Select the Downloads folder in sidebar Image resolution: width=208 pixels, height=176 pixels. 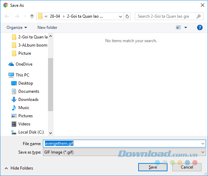click(28, 100)
